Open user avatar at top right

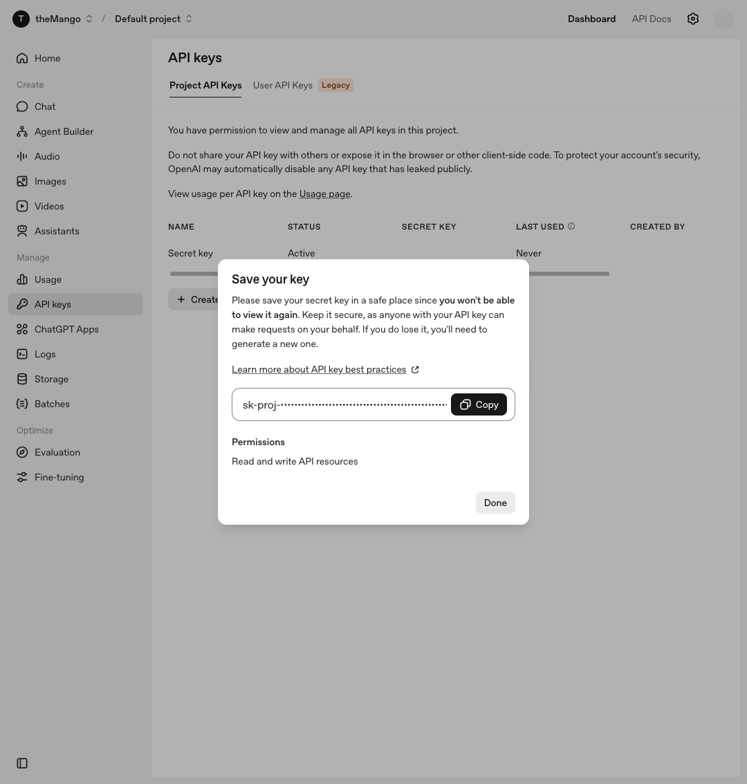click(723, 19)
